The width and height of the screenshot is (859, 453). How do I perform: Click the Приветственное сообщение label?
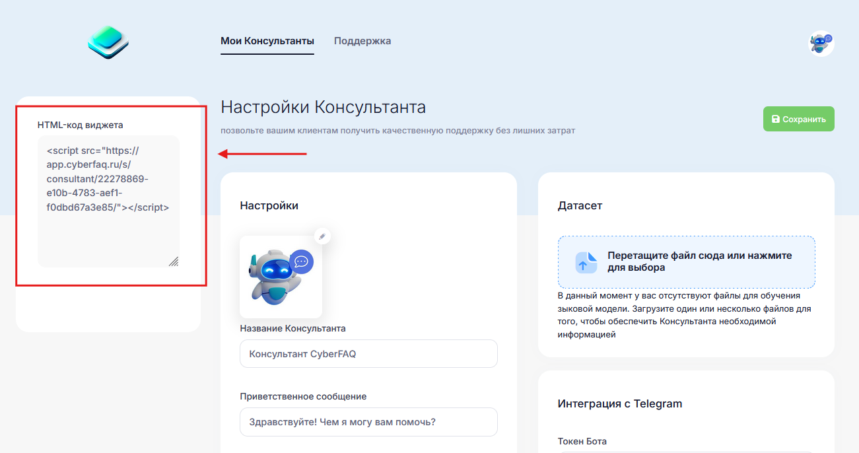[x=303, y=396]
